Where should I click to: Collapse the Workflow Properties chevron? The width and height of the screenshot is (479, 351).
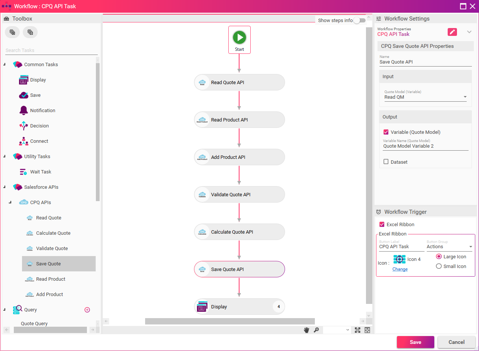[x=469, y=32]
